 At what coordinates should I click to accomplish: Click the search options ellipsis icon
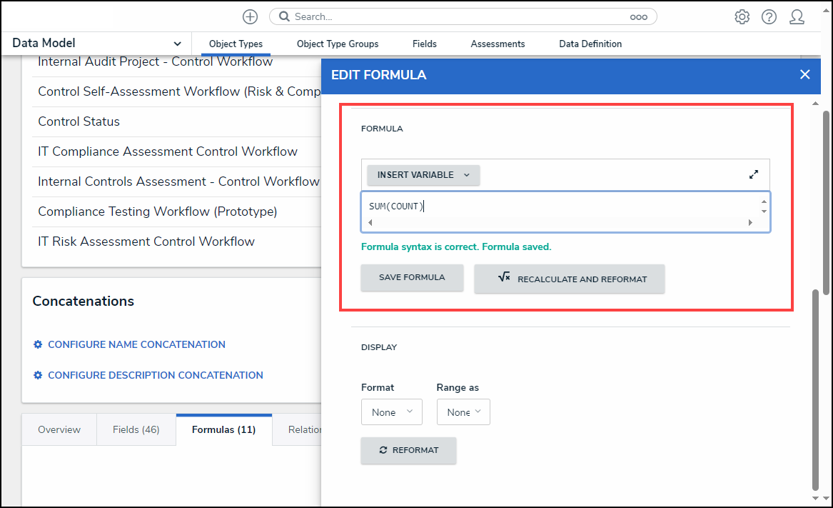point(638,16)
